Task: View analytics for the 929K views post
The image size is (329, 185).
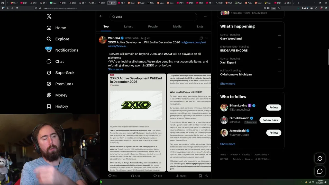Action: (181, 176)
